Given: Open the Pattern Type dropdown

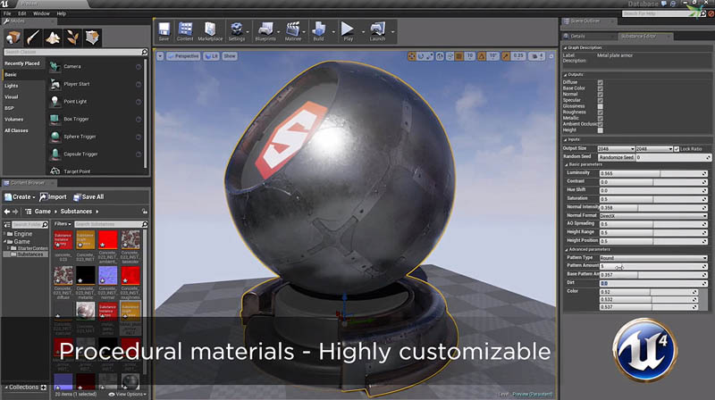Looking at the screenshot, I should coord(653,258).
